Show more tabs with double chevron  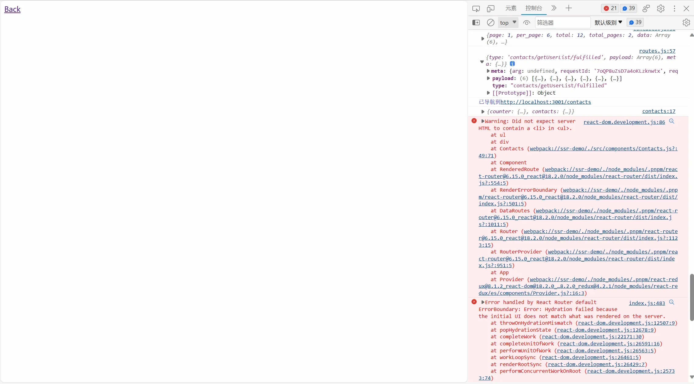(554, 8)
